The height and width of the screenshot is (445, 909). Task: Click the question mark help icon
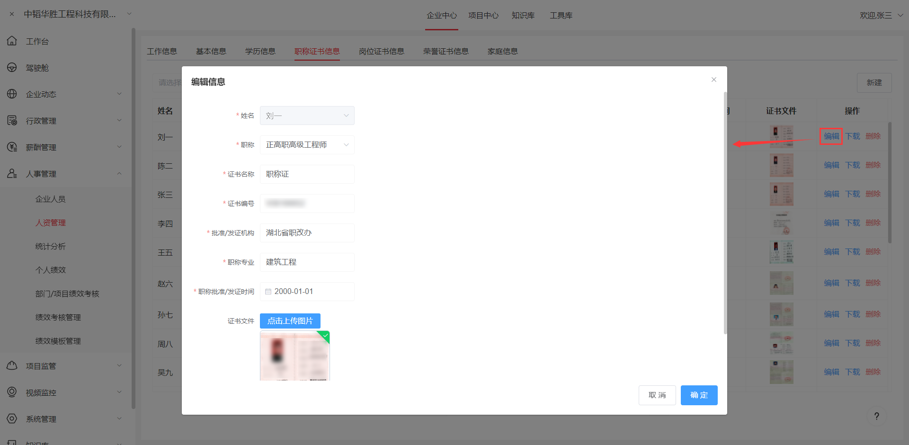(x=877, y=416)
